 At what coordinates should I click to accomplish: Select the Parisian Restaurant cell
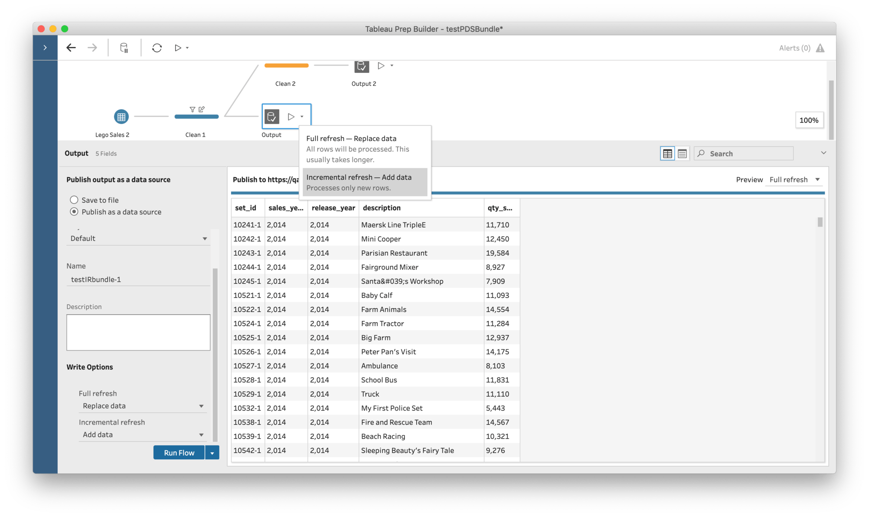pos(421,253)
